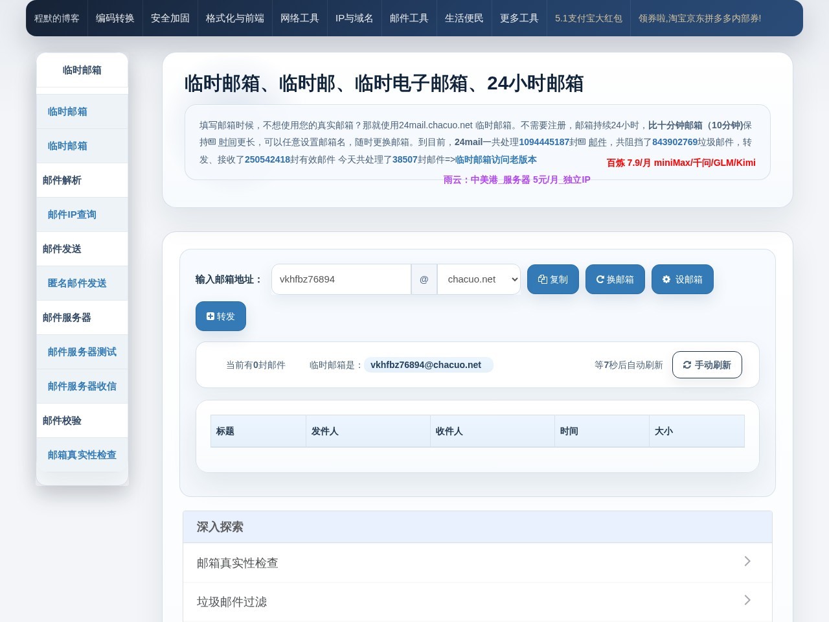Click the 邮件服务器收信 sidebar link
This screenshot has height=622, width=829.
click(x=82, y=386)
